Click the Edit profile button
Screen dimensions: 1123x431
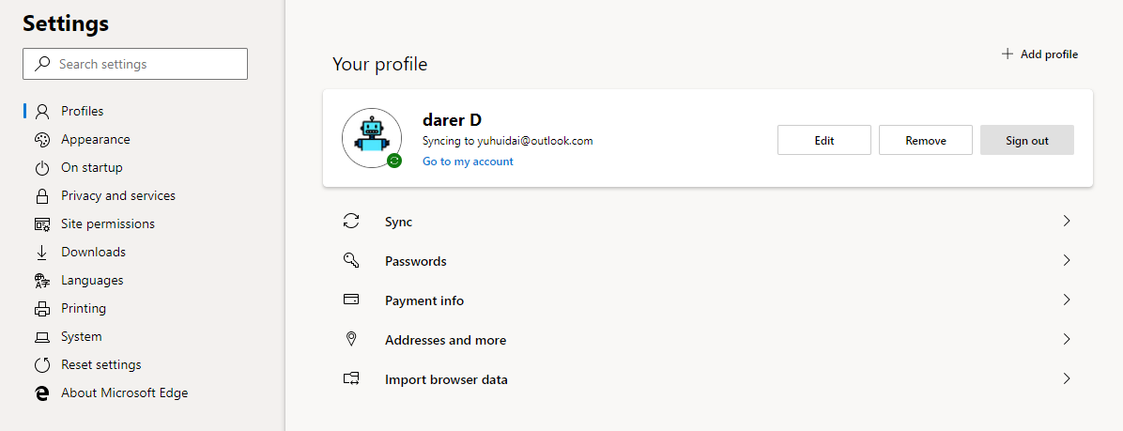coord(824,140)
